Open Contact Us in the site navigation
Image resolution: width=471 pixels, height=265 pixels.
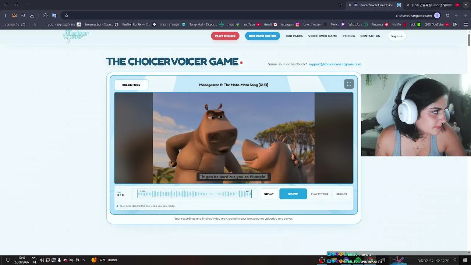(370, 36)
